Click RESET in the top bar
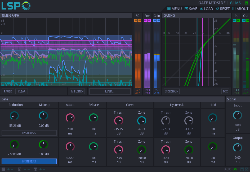This screenshot has height=172, width=250. coord(222,9)
